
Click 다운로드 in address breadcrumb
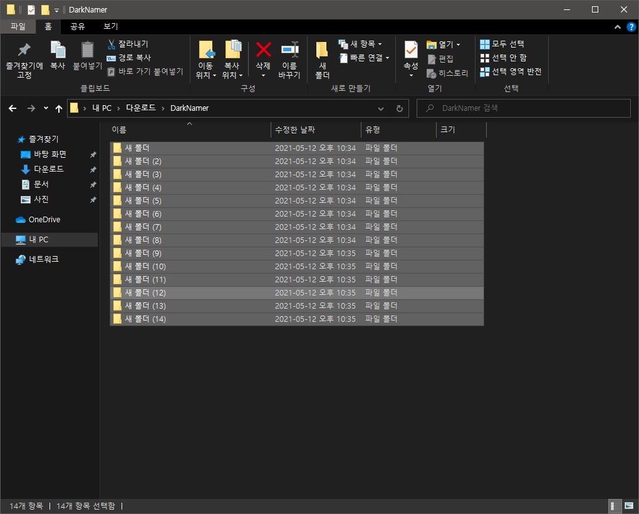pos(140,108)
